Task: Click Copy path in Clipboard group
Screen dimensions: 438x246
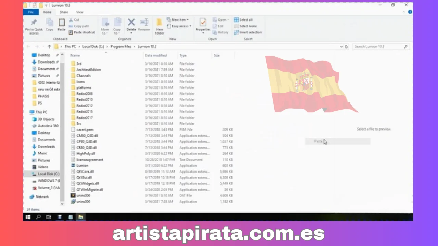Action: (79, 26)
